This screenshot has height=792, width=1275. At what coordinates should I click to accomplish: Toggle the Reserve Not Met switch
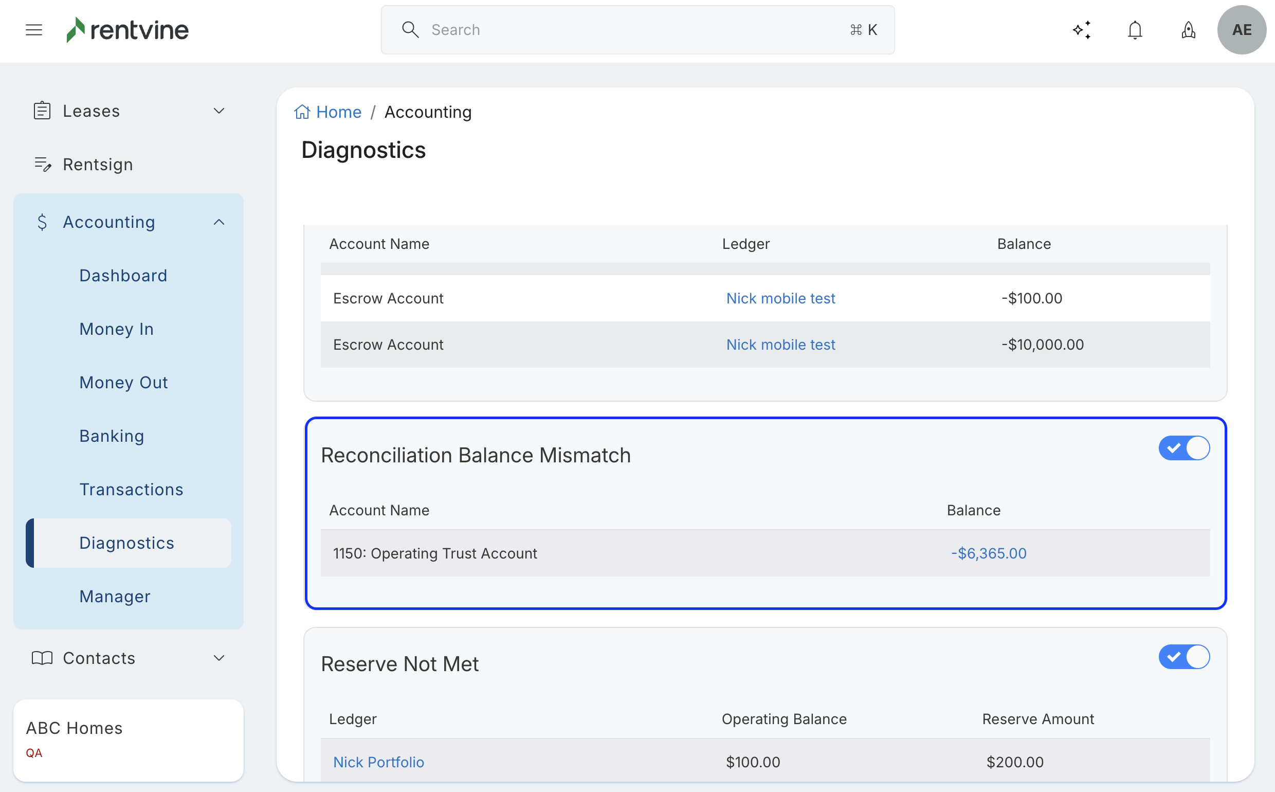pyautogui.click(x=1184, y=657)
